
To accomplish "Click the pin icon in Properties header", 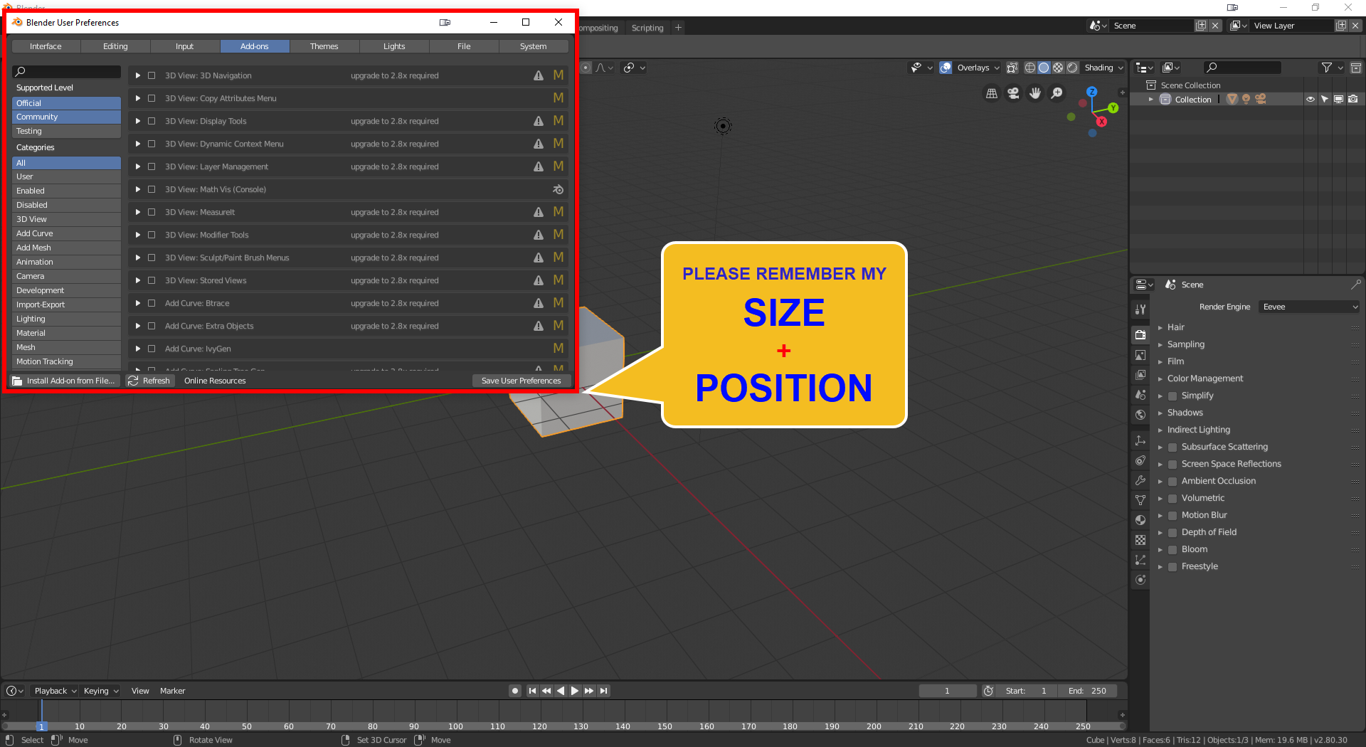I will (1355, 285).
